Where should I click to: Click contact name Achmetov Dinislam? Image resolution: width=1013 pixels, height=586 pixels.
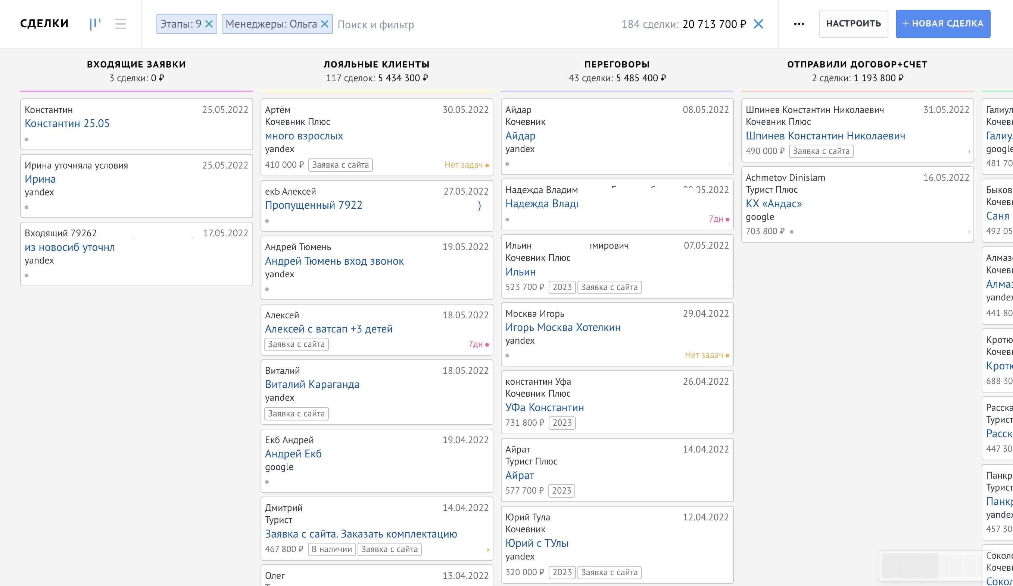pyautogui.click(x=785, y=178)
